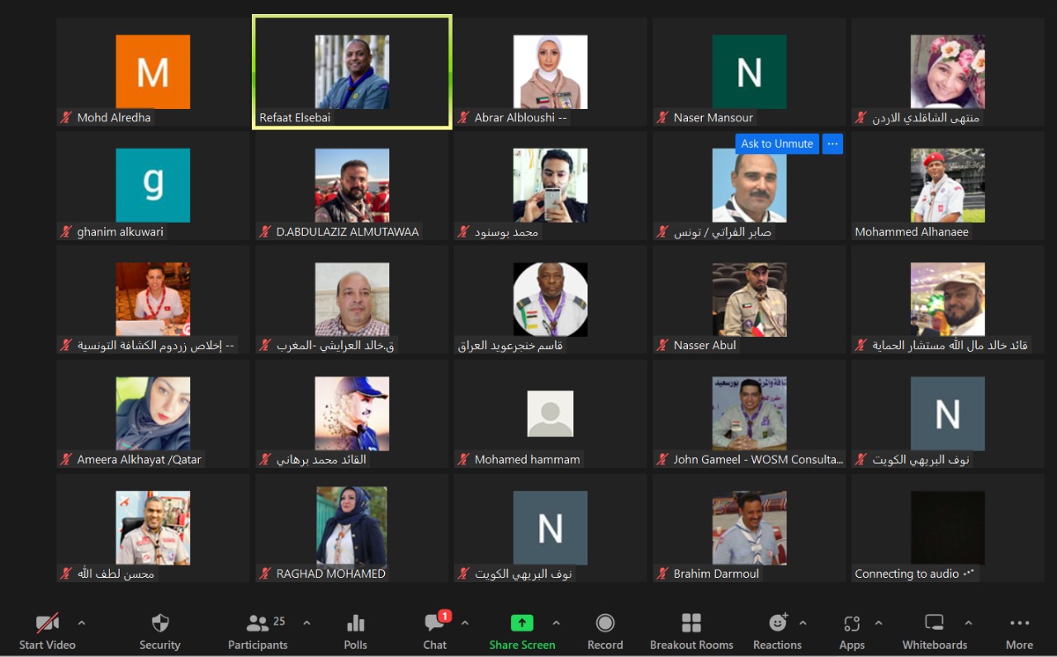Screen dimensions: 1057x657
Task: Click the blue three-dots participant options button
Action: (x=832, y=144)
